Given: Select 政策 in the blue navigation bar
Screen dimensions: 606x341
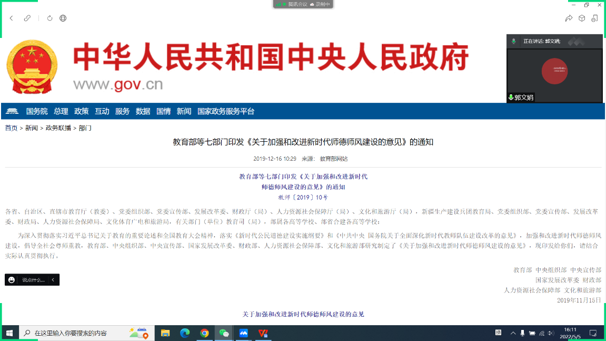Looking at the screenshot, I should (x=81, y=111).
